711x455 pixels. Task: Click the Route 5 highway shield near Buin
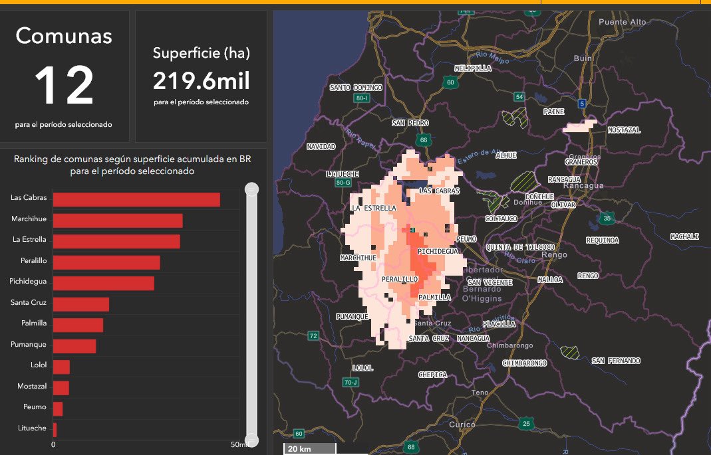[582, 103]
